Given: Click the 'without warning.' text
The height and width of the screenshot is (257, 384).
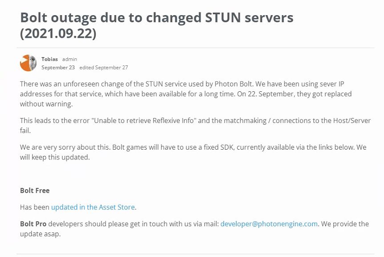Looking at the screenshot, I should click(x=46, y=104).
